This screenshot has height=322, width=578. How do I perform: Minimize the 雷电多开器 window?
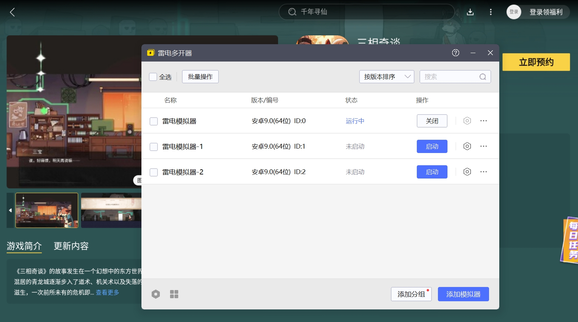click(x=473, y=53)
